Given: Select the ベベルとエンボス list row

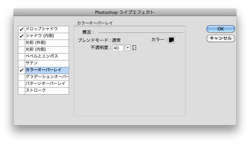Looking at the screenshot, I should (x=47, y=57).
